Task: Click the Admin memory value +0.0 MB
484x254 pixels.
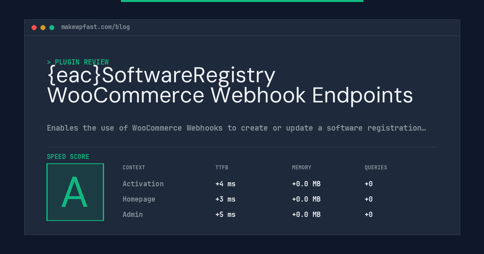Action: point(306,214)
